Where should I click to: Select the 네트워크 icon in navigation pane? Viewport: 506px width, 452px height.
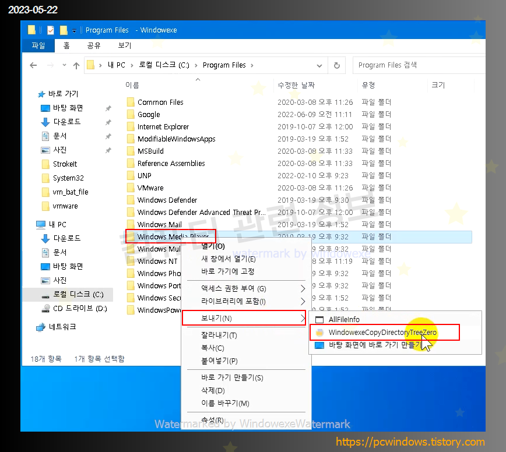(x=41, y=327)
